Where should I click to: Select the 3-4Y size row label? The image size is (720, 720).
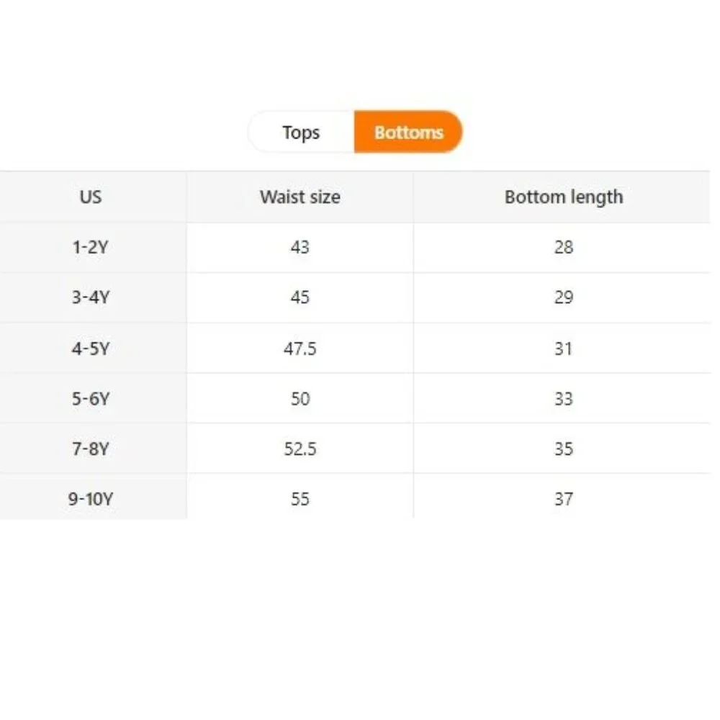pyautogui.click(x=91, y=297)
